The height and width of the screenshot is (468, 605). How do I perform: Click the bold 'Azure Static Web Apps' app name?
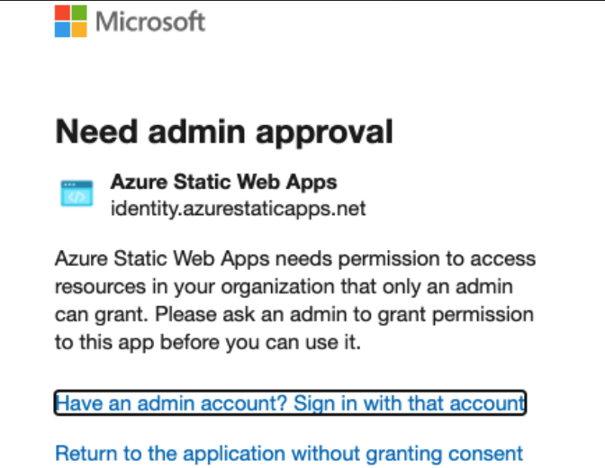click(x=224, y=182)
